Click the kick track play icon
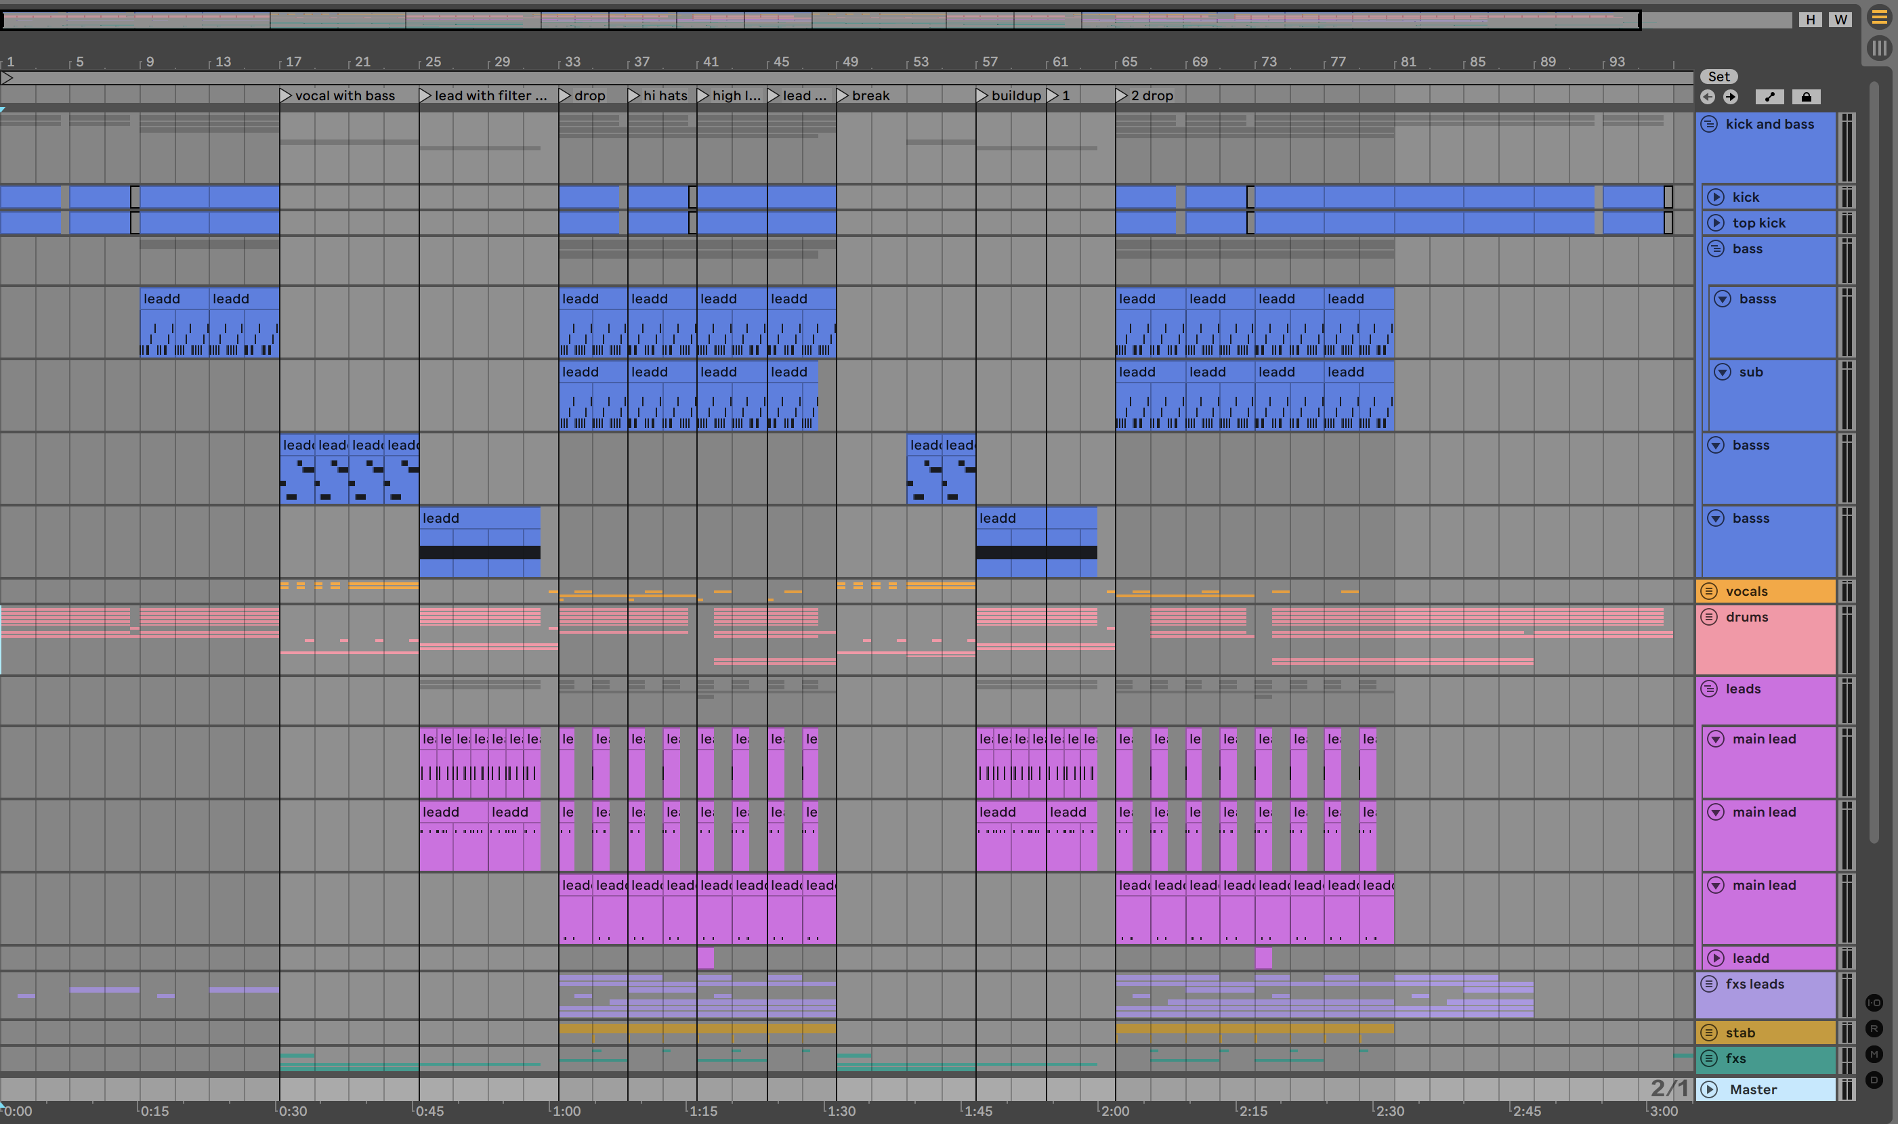Screen dimensions: 1898x1124 (x=1716, y=198)
